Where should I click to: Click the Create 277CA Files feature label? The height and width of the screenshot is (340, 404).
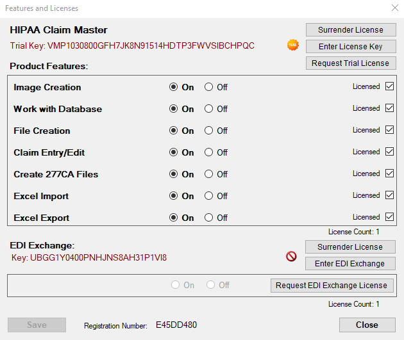point(56,174)
